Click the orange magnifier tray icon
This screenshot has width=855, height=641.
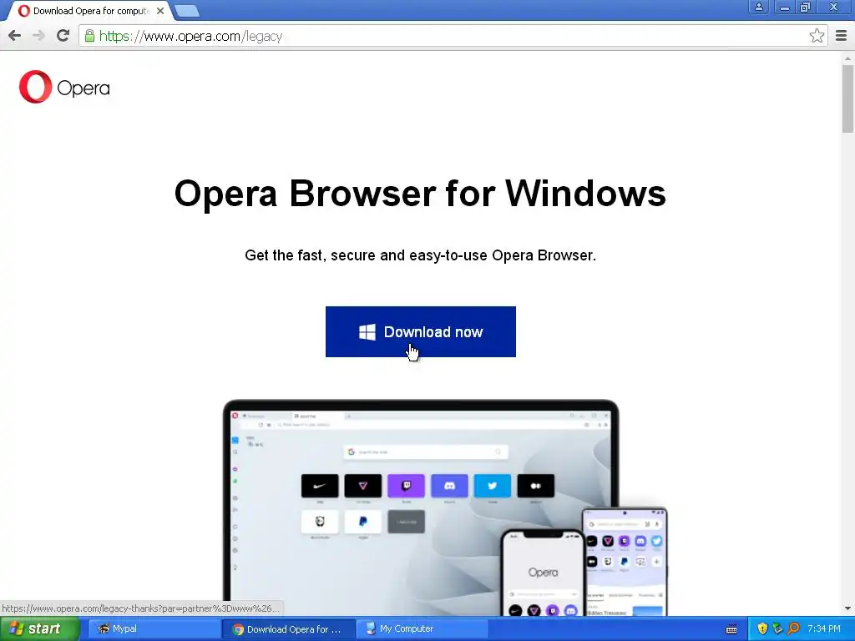tap(793, 628)
